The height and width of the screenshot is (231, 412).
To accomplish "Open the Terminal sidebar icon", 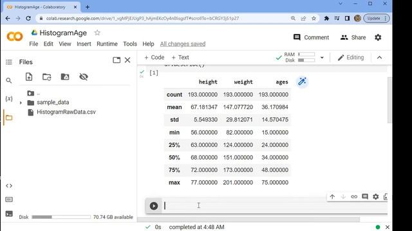I will (9, 214).
